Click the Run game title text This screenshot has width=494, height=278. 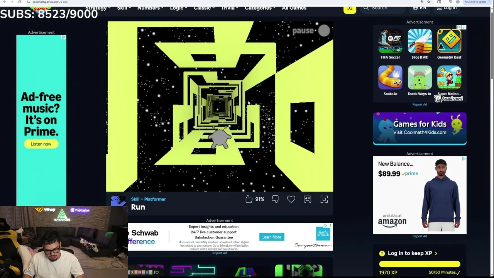(x=138, y=207)
